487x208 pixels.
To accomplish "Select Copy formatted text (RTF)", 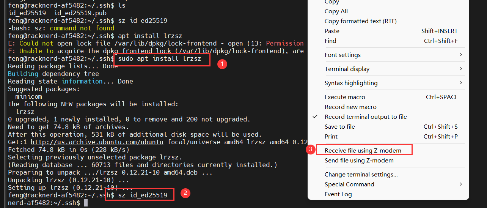I will (x=360, y=21).
